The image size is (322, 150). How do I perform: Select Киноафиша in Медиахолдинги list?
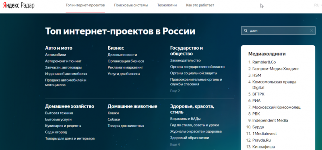coord(264,147)
